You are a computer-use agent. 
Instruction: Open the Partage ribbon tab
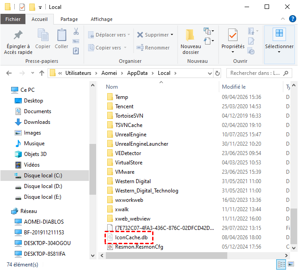[69, 19]
